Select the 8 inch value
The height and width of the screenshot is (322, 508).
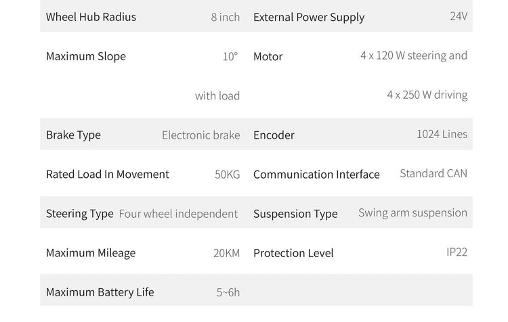(x=225, y=17)
